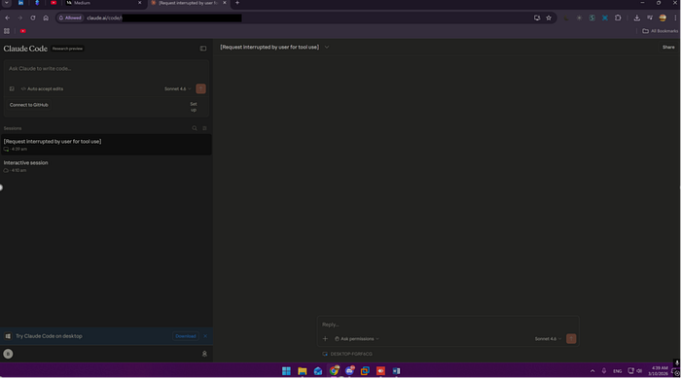
Task: Go to browser home page
Action: point(46,17)
